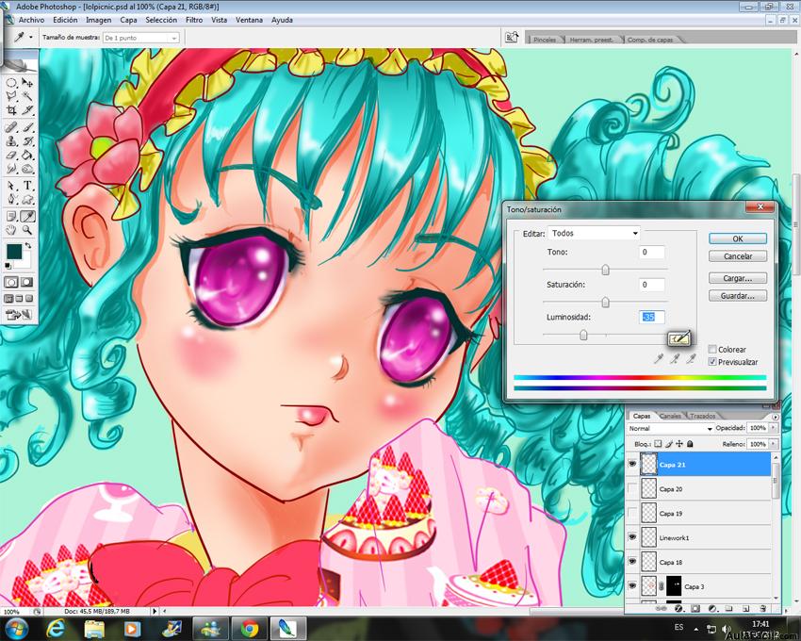Select the Paint Bucket tool
Image resolution: width=801 pixels, height=641 pixels.
coord(27,155)
